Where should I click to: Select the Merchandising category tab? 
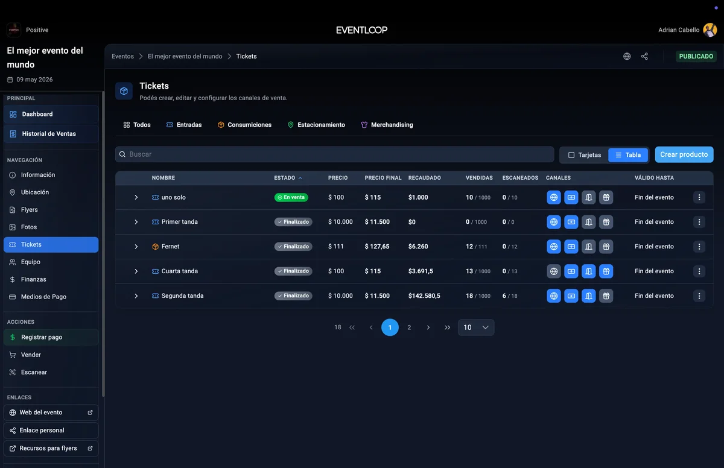(387, 125)
